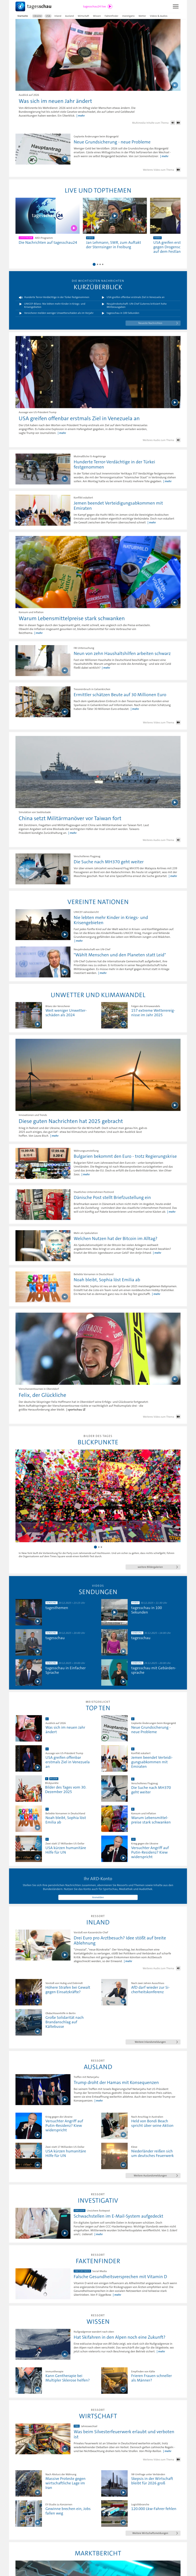Select the second carousel dot under Live und Topthemen
This screenshot has width=196, height=2576.
[97, 264]
